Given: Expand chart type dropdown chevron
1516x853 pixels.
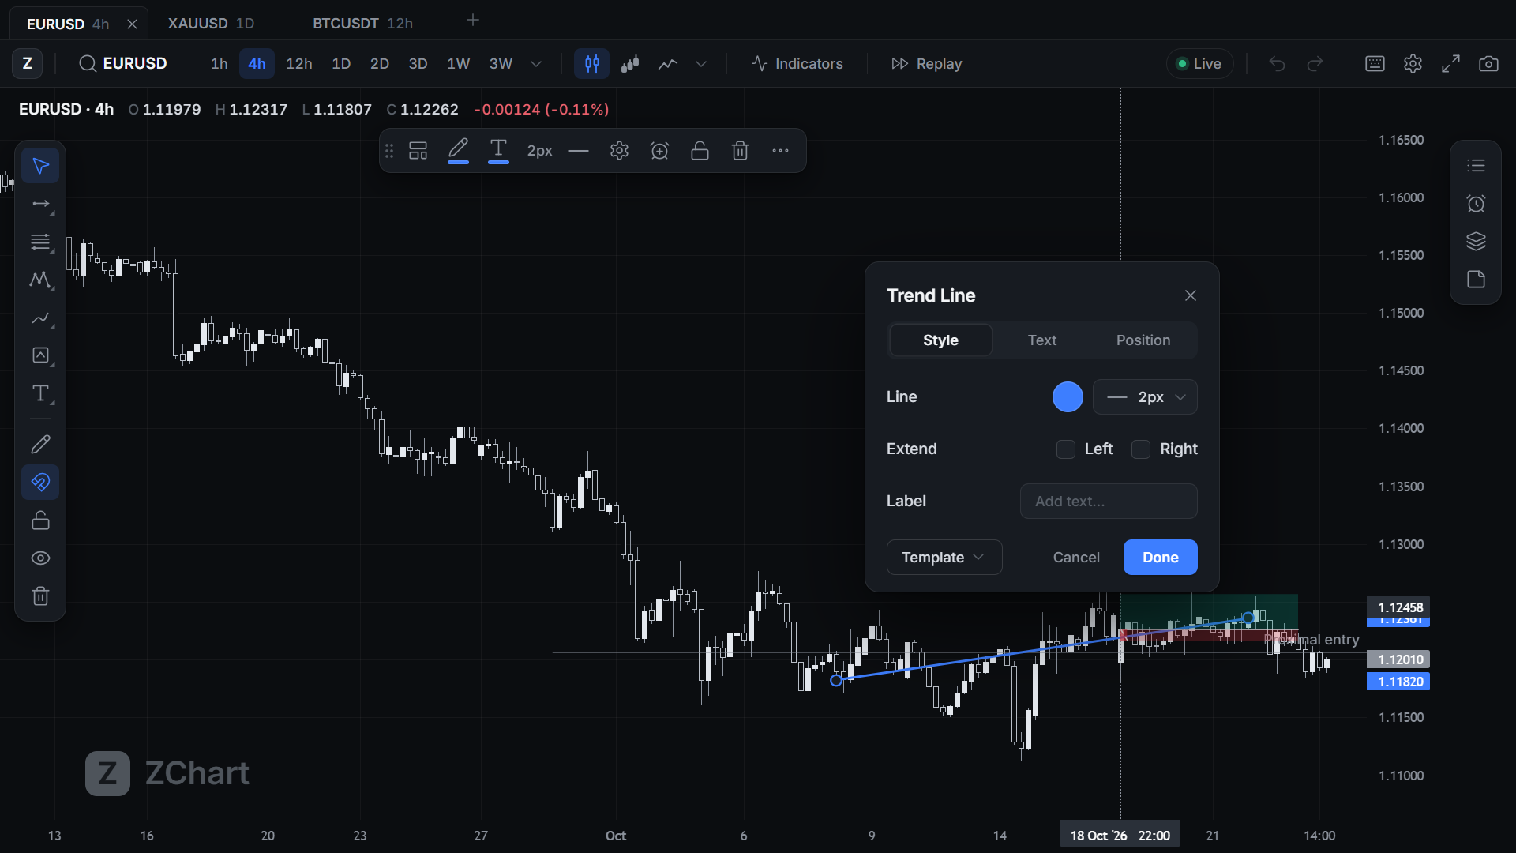Looking at the screenshot, I should (700, 64).
